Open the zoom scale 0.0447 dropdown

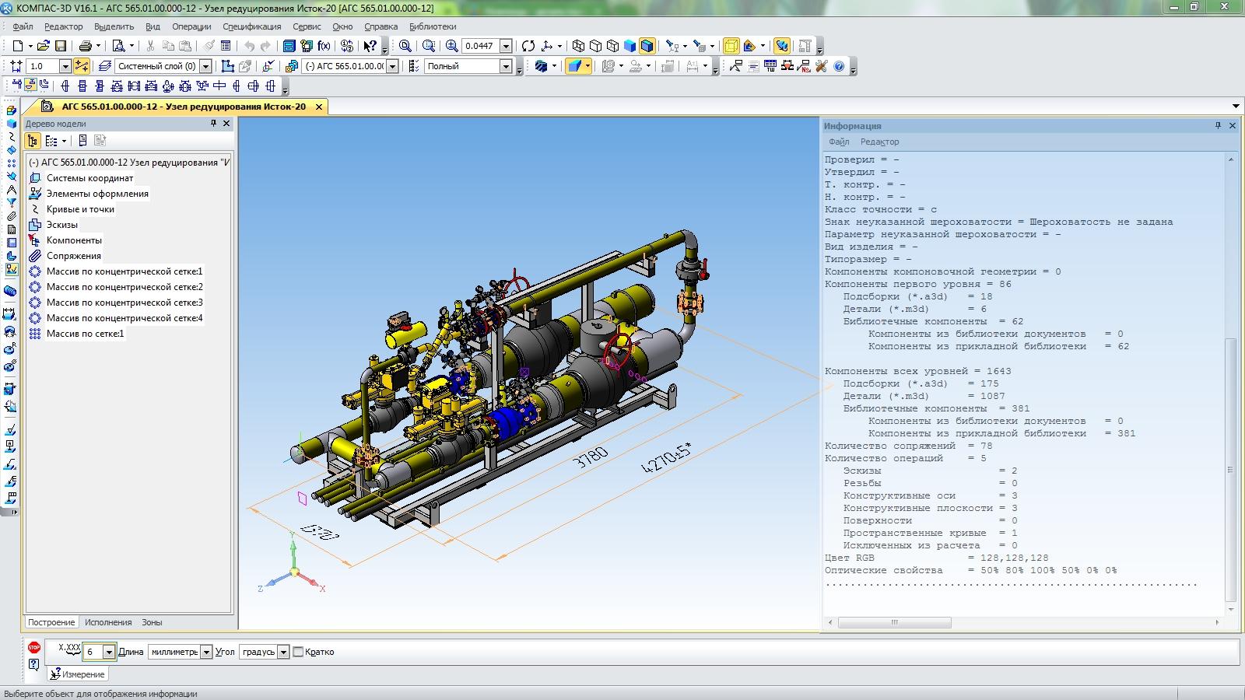click(x=506, y=46)
